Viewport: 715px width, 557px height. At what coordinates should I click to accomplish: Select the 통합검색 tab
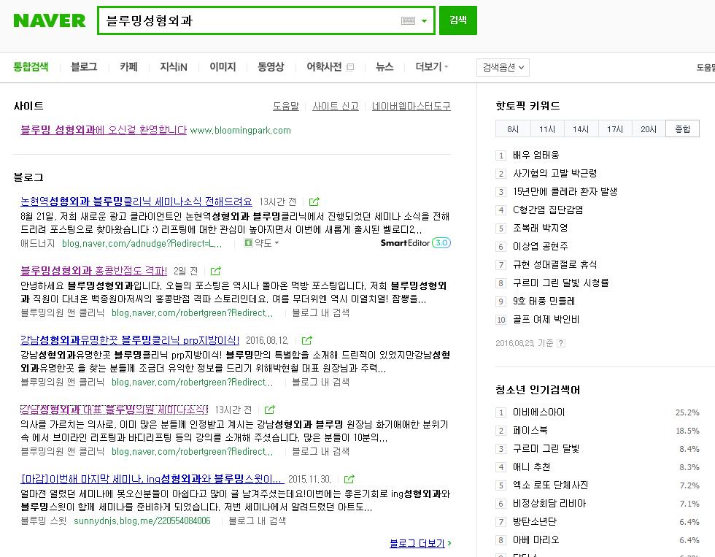tap(31, 66)
